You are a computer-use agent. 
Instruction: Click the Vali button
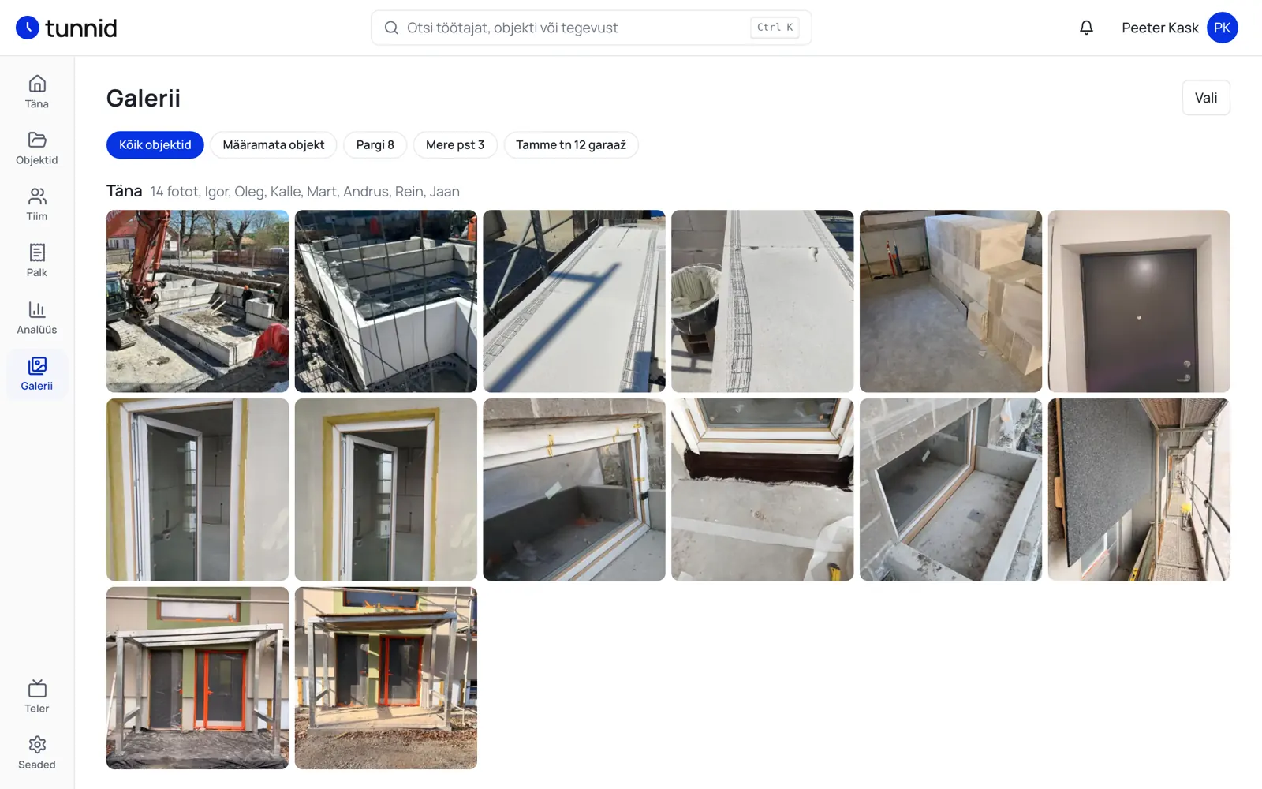pyautogui.click(x=1206, y=98)
